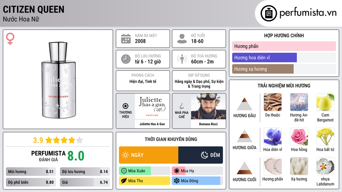Screen dimensions: 342x192
Task: Click the flower icon for Mùa Xuân
Action: (124, 171)
